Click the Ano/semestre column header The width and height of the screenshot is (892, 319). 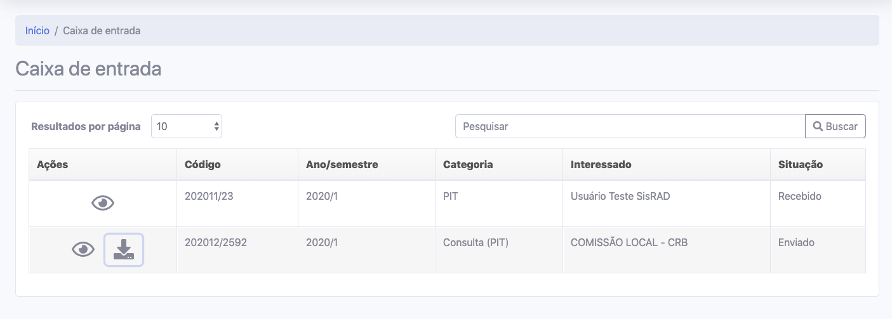click(x=342, y=164)
